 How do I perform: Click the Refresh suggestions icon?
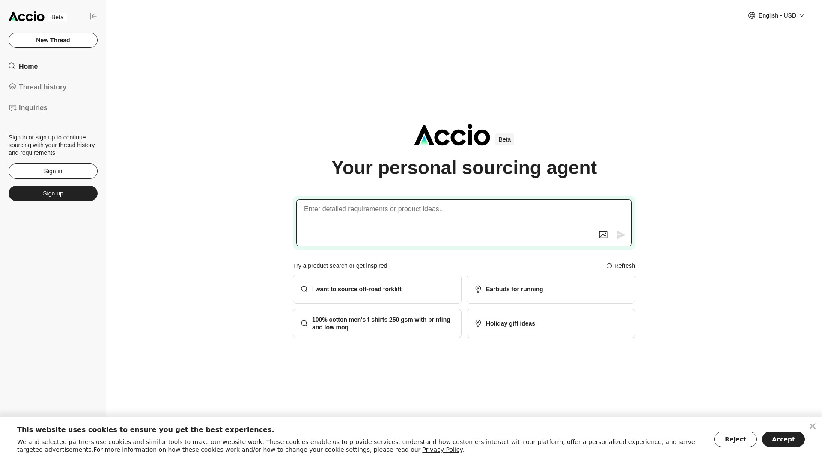609,265
